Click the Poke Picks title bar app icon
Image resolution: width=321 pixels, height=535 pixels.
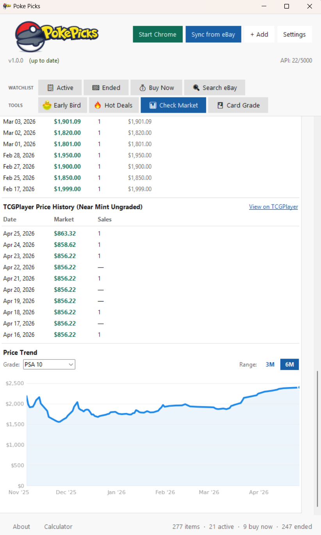coord(7,6)
